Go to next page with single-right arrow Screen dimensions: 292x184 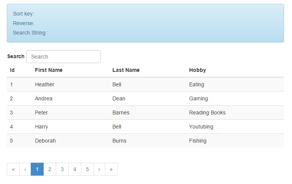coord(99,169)
